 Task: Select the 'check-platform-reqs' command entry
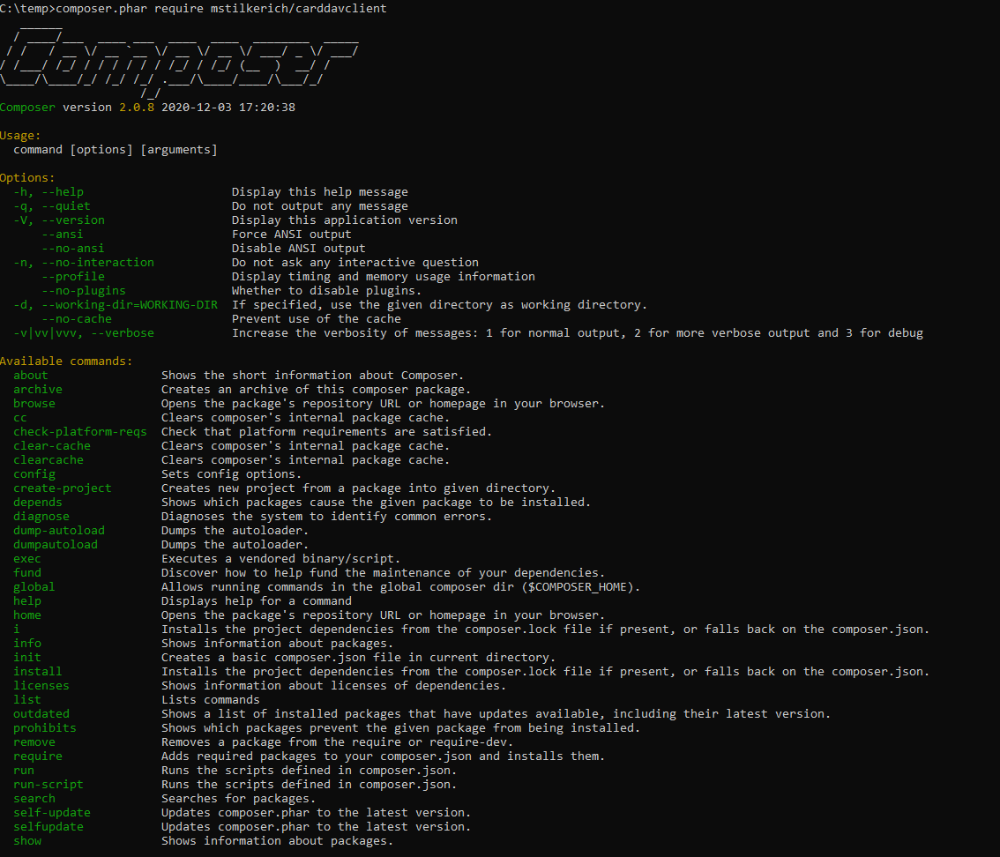click(x=79, y=431)
